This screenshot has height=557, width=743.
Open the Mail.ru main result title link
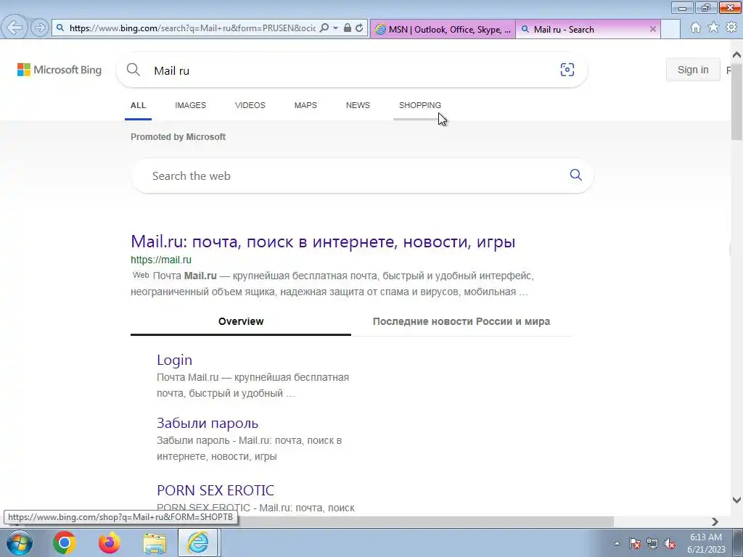323,242
